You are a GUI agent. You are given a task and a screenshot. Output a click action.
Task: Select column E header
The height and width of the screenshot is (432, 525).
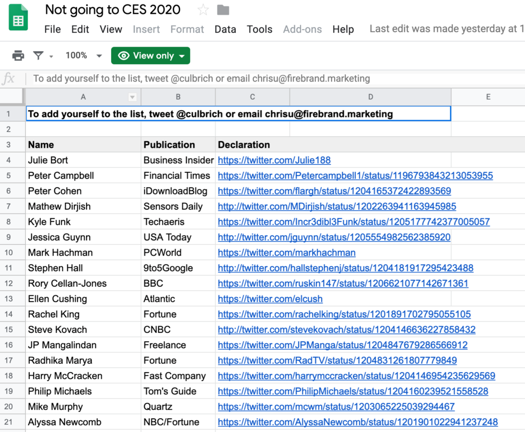[488, 97]
